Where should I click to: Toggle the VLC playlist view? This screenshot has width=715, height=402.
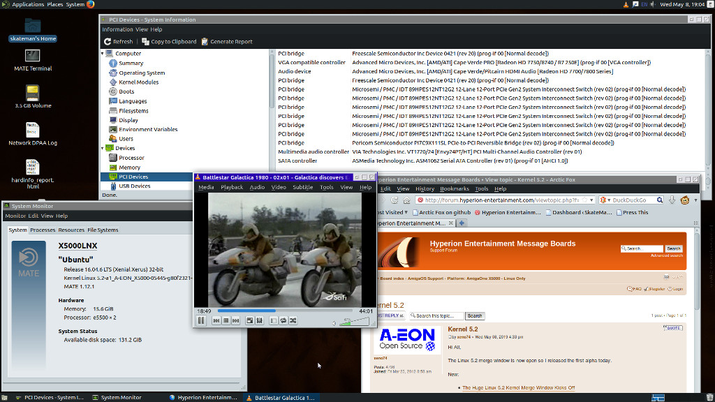pyautogui.click(x=274, y=321)
